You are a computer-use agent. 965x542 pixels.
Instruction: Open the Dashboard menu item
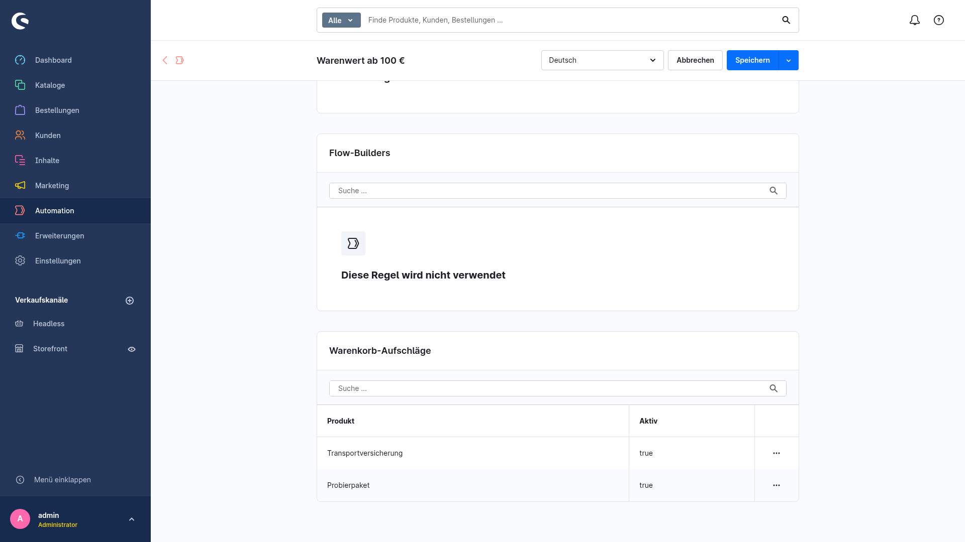(75, 60)
